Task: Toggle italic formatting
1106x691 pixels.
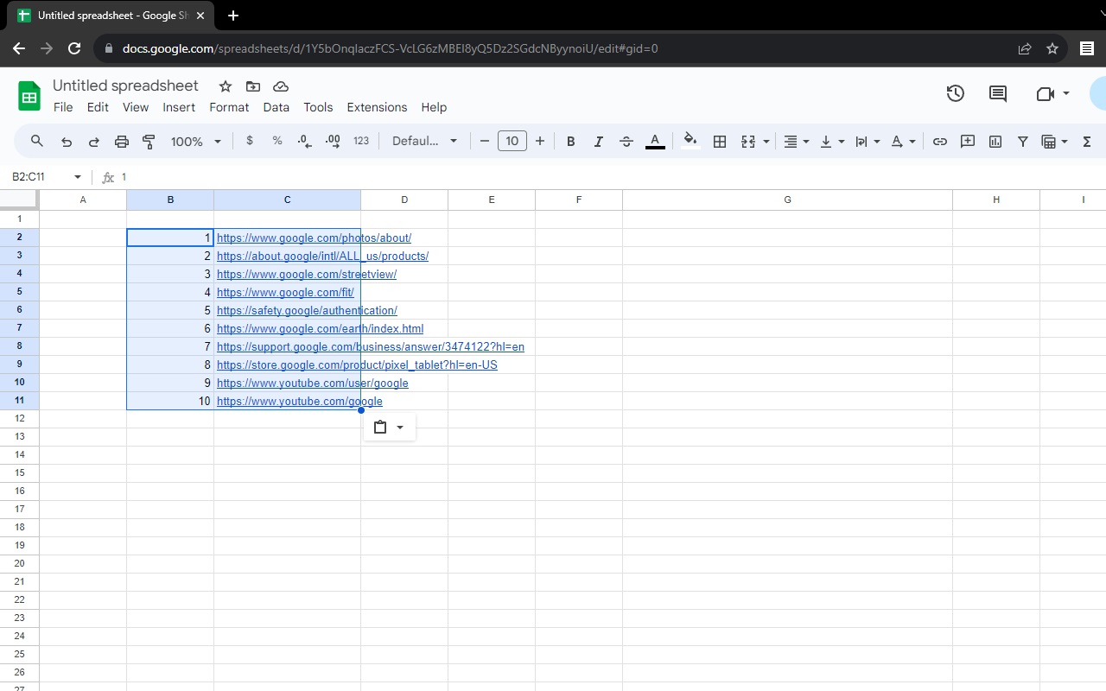Action: pos(598,142)
